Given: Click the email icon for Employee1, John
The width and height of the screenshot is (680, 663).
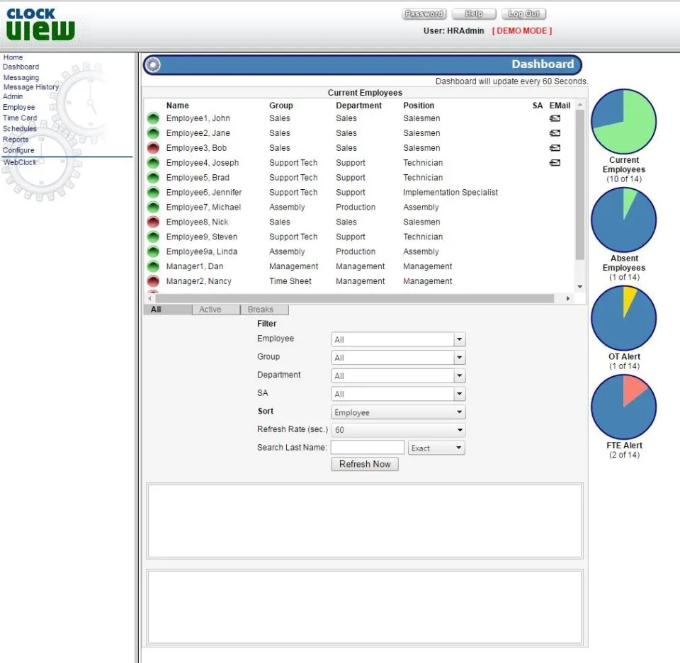Looking at the screenshot, I should (555, 118).
